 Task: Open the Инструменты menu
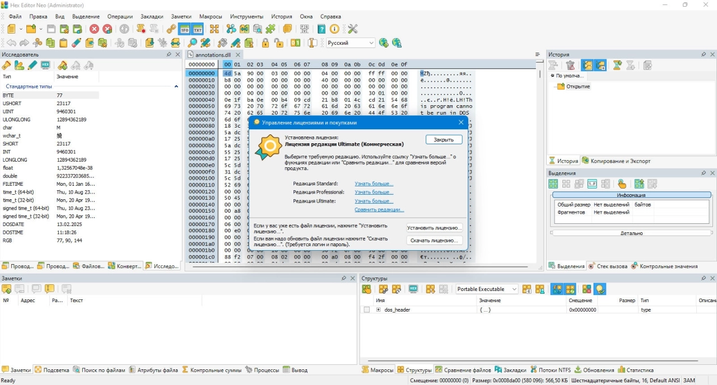(246, 17)
